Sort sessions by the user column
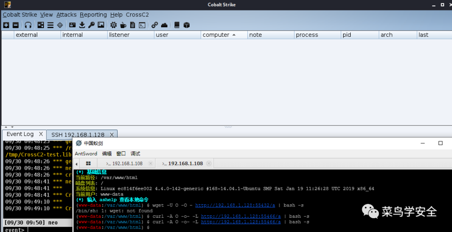The width and height of the screenshot is (452, 232). [177, 35]
